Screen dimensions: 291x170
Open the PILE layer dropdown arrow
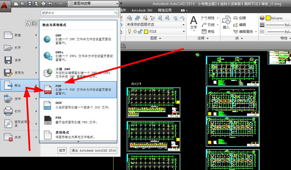pos(184,31)
